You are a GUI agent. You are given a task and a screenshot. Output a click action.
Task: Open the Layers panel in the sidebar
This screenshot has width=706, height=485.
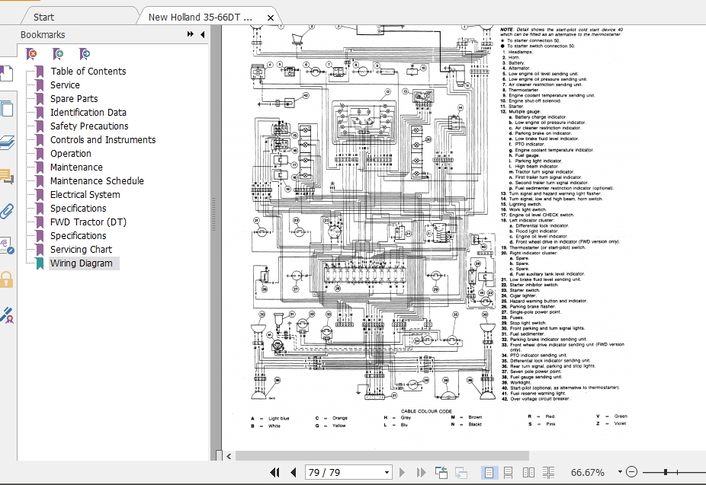9,142
